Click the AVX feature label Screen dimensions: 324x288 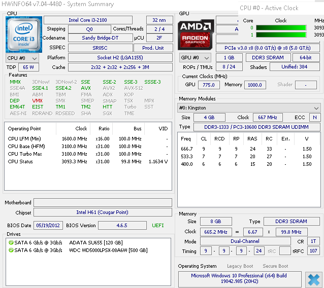point(86,88)
